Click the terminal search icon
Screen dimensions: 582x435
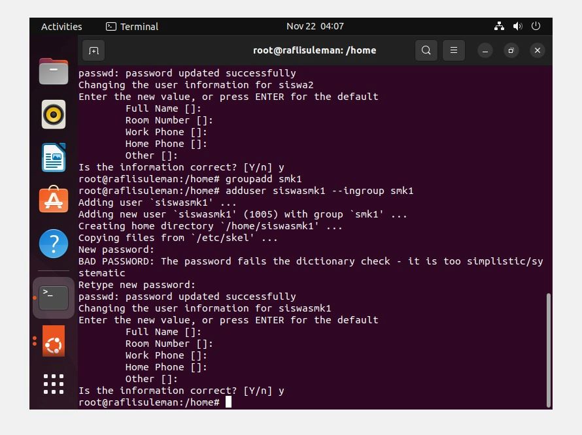coord(426,50)
